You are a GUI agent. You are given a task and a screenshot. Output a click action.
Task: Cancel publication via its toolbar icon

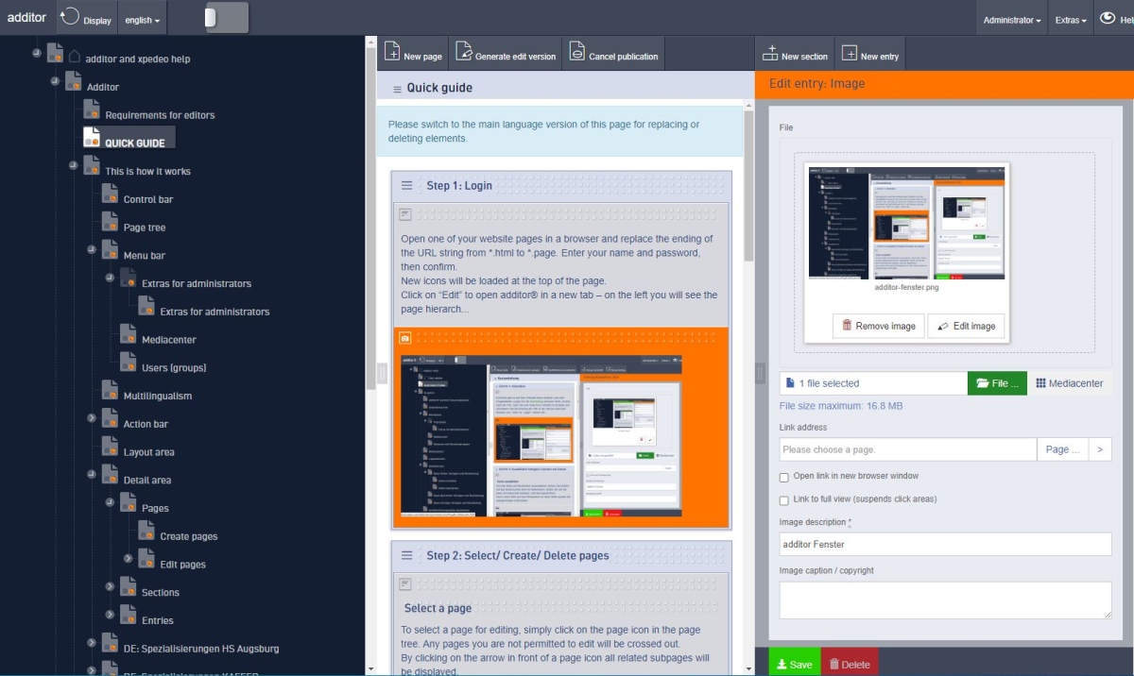(612, 53)
